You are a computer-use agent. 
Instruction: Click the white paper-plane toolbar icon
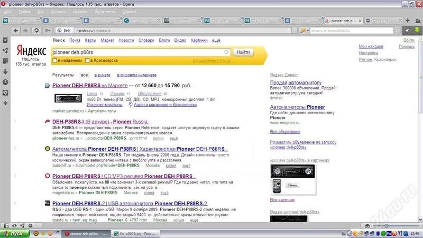coord(407,31)
